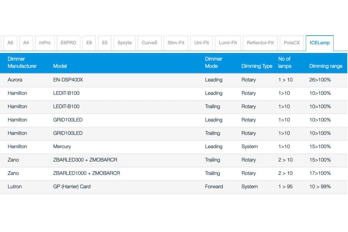The height and width of the screenshot is (232, 348).
Task: Switch to the CurveE tab
Action: point(150,43)
